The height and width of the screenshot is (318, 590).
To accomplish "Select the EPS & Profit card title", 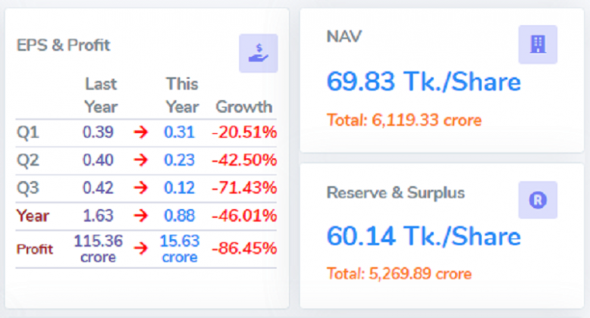I will click(x=64, y=45).
